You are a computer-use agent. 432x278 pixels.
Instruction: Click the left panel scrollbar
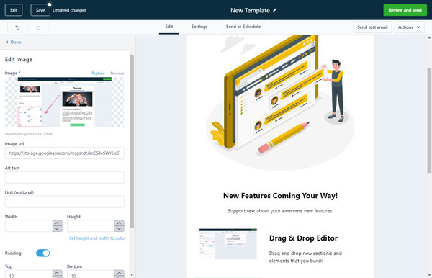[x=132, y=141]
